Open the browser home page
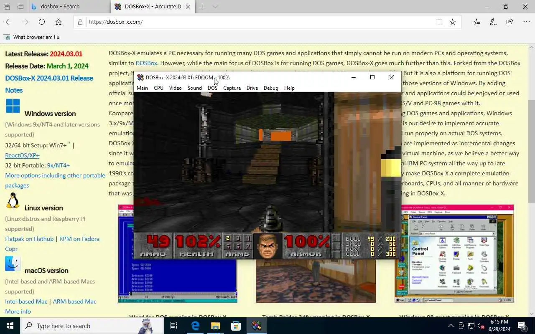 click(x=59, y=22)
